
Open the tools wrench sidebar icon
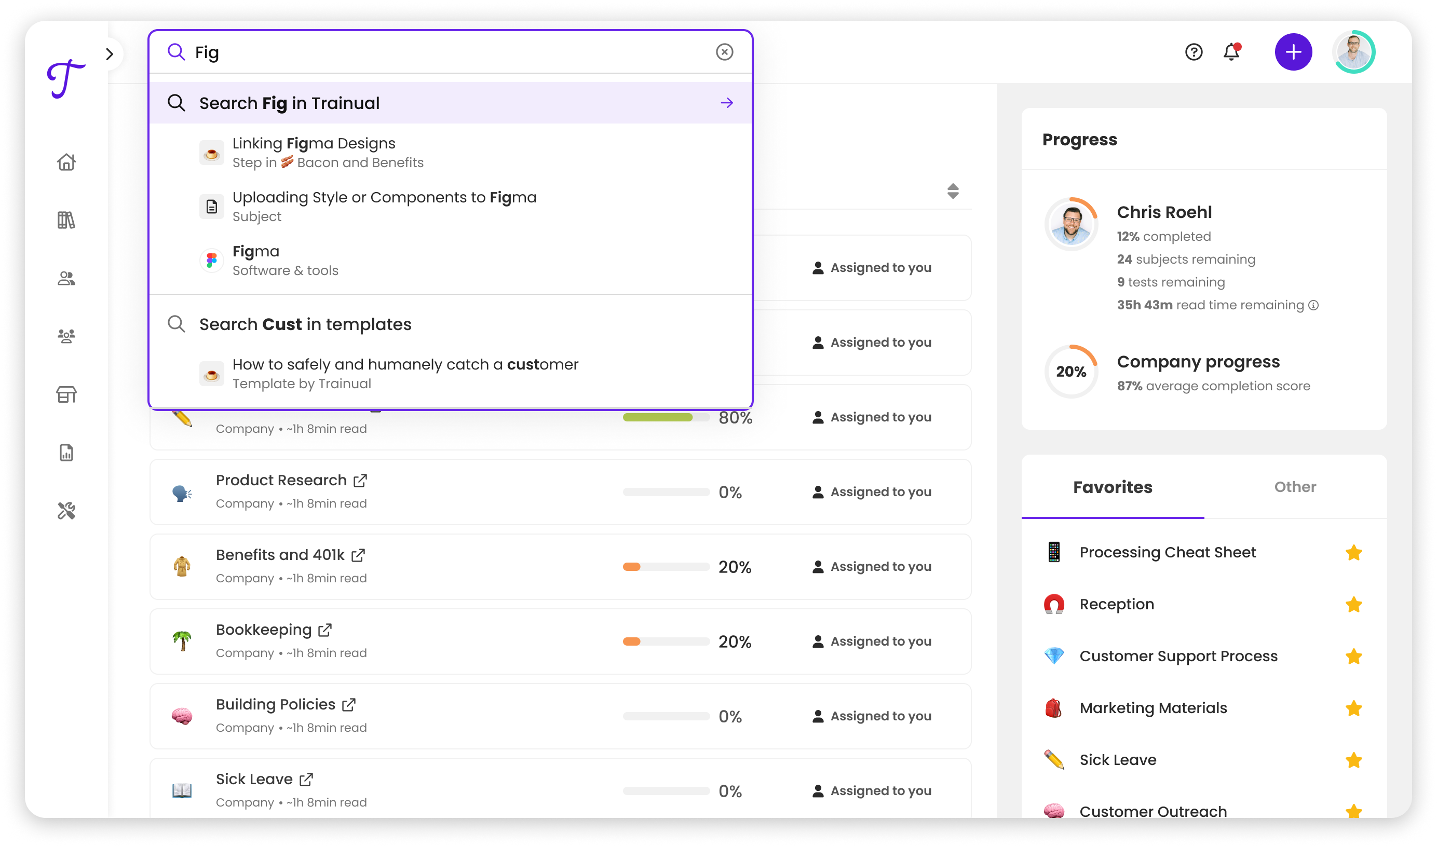[66, 511]
